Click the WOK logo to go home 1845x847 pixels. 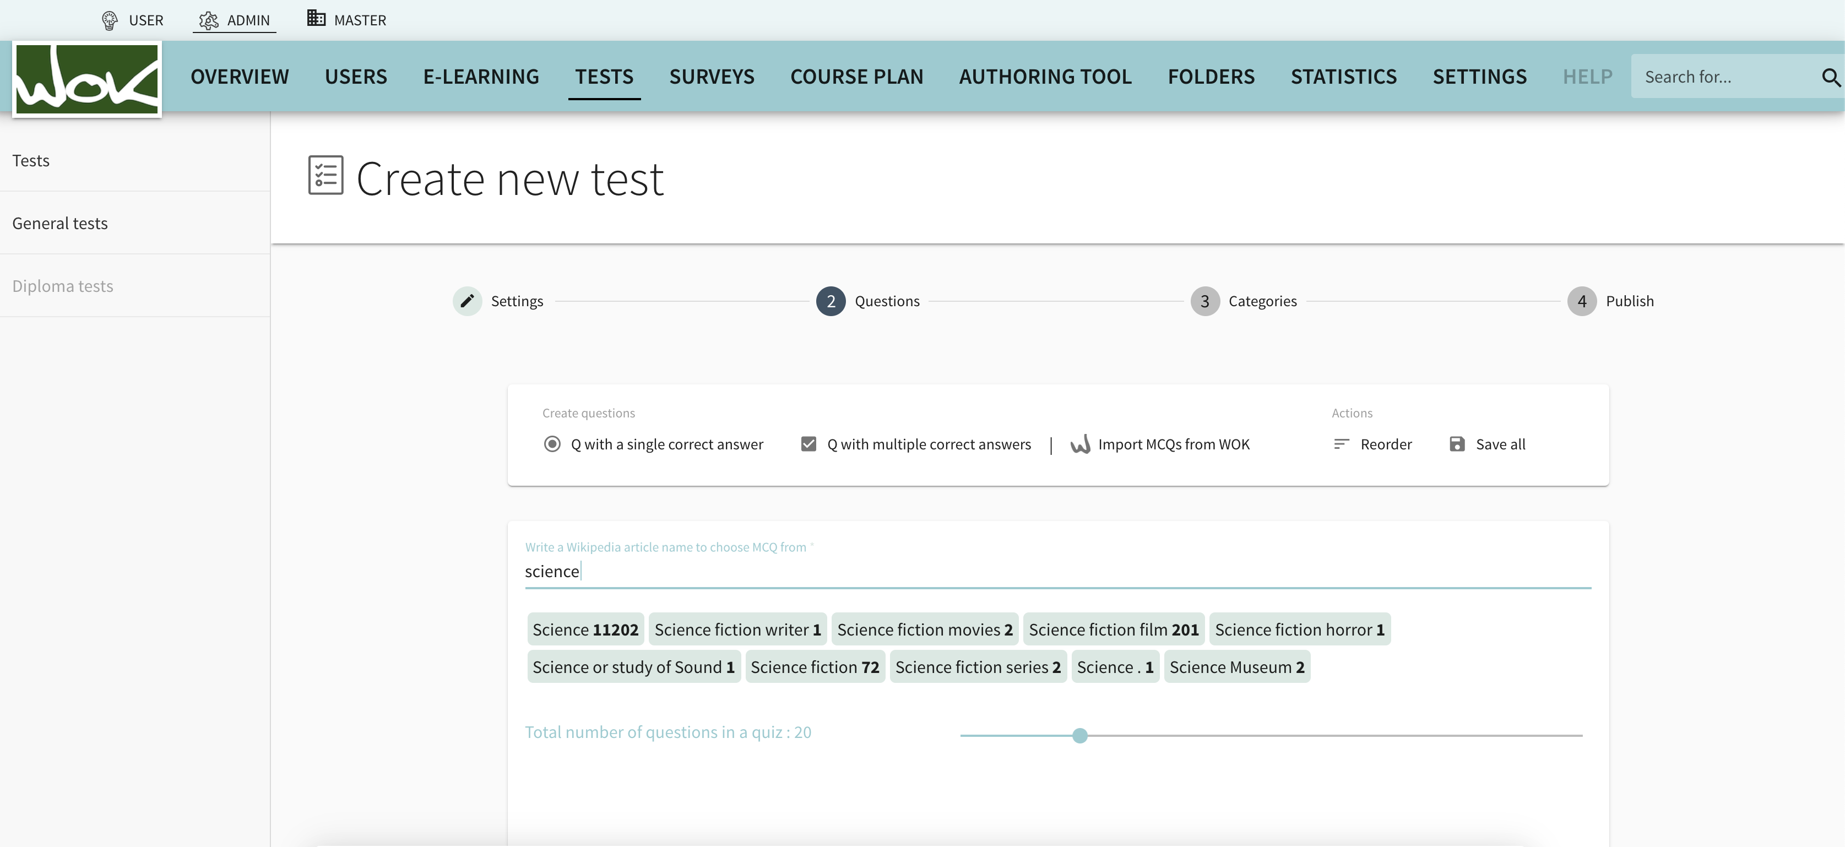86,79
